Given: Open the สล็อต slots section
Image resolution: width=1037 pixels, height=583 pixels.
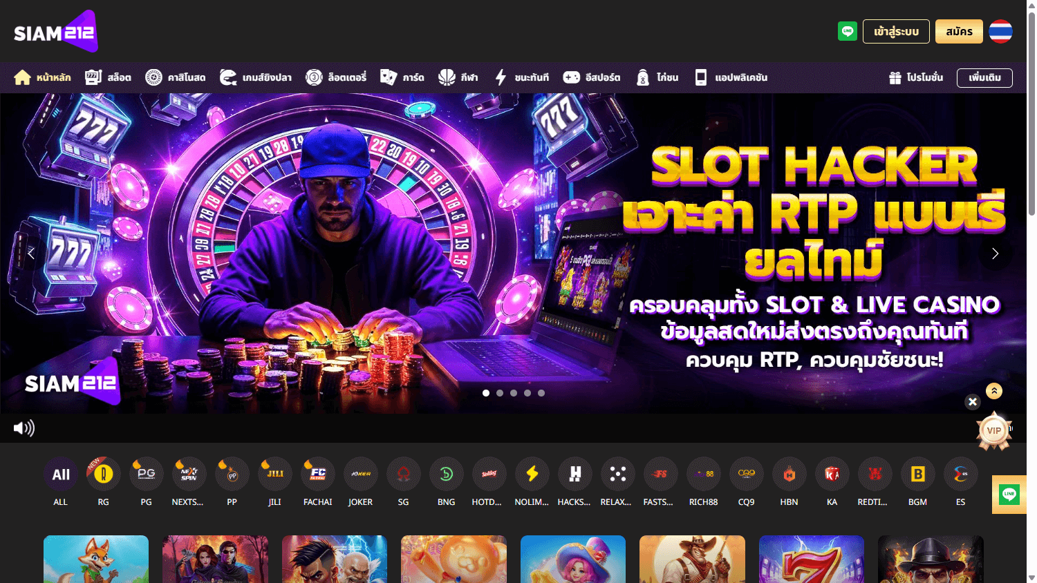Looking at the screenshot, I should point(108,77).
